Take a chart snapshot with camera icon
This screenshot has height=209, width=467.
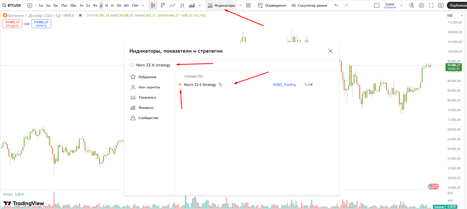tap(441, 5)
